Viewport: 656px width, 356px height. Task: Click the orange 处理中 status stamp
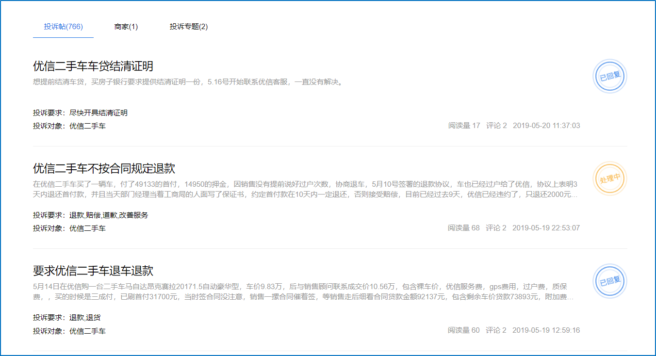click(x=610, y=178)
